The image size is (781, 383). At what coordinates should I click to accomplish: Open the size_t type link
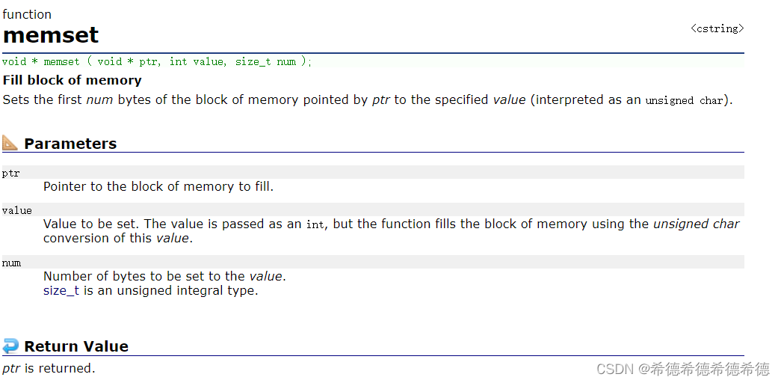(61, 291)
